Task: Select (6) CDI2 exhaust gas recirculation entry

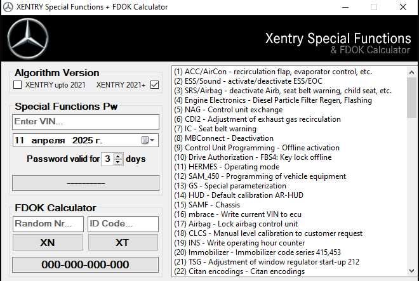Action: pyautogui.click(x=257, y=119)
